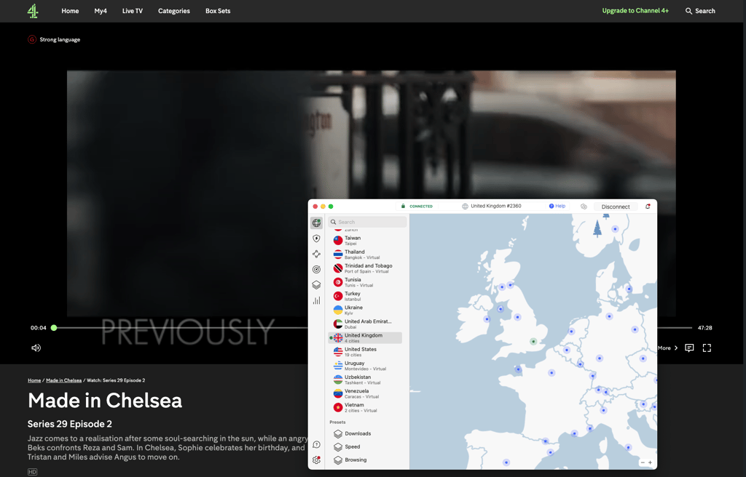This screenshot has height=477, width=746.
Task: Click the Vietnam flag icon
Action: coord(338,407)
